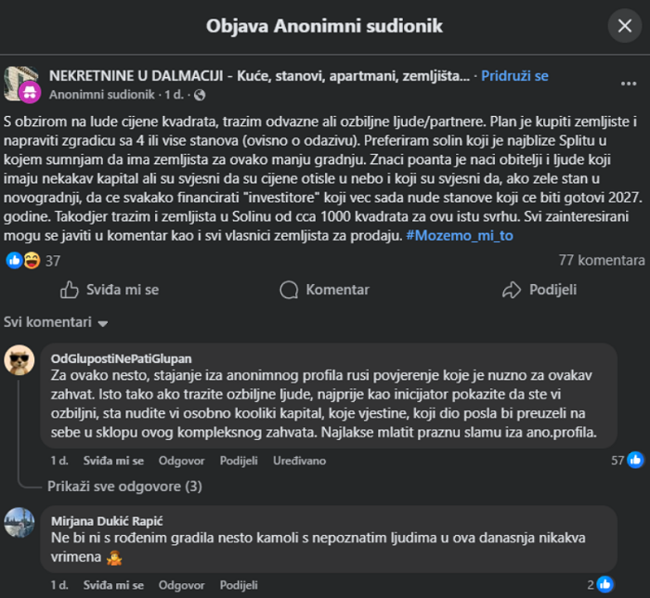Like Mirjana Dukić Rapić's comment
This screenshot has height=598, width=650.
113,586
